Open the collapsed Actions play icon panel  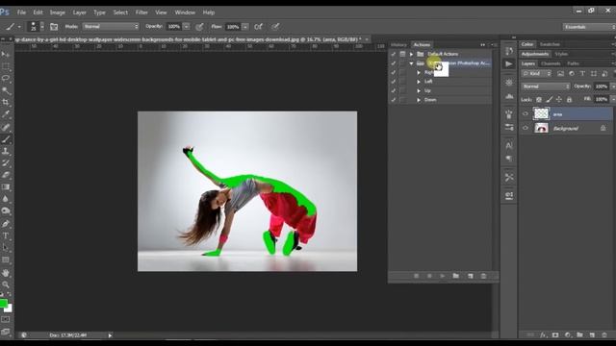pyautogui.click(x=509, y=64)
